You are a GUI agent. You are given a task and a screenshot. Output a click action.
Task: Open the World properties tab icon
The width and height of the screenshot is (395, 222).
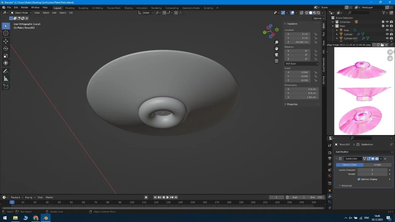(x=330, y=176)
